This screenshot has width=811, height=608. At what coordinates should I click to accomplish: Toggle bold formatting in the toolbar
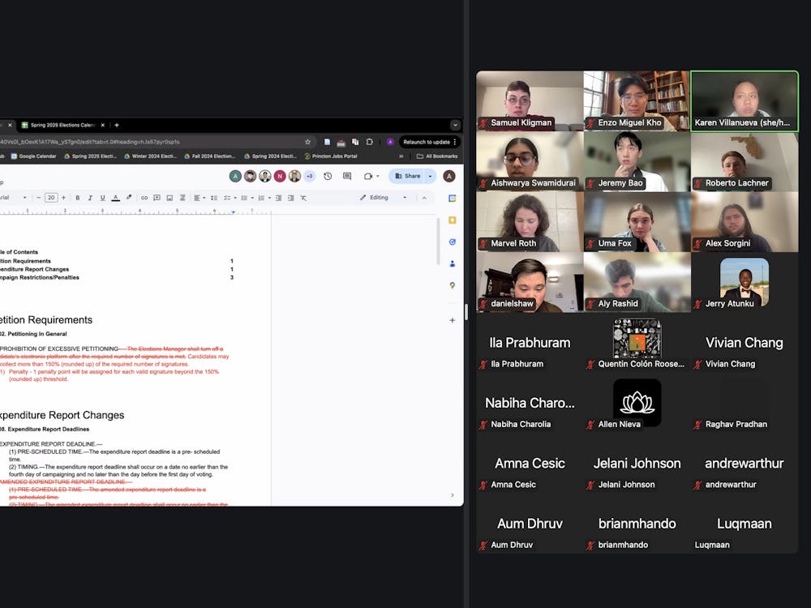[x=77, y=198]
